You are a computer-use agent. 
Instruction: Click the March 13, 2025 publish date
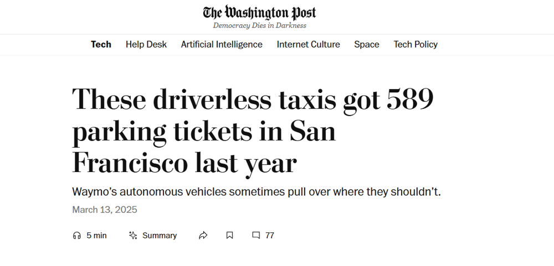[105, 210]
